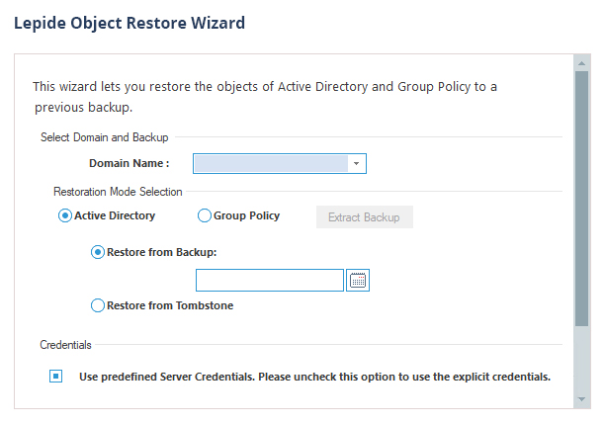Select the Group Policy radio button
Viewport: 605px width, 425px height.
coord(204,215)
